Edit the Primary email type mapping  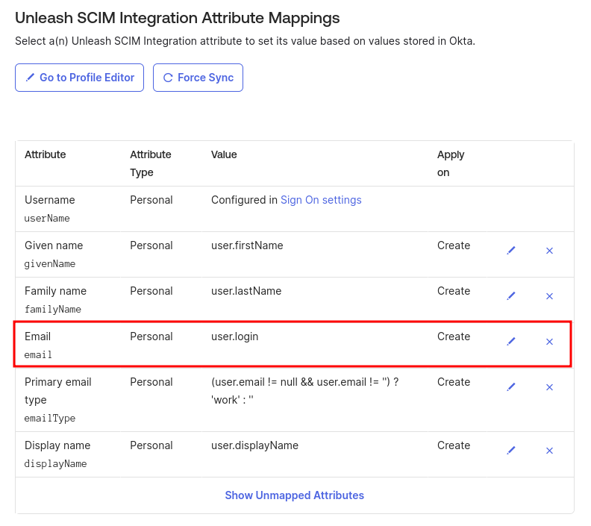point(511,387)
